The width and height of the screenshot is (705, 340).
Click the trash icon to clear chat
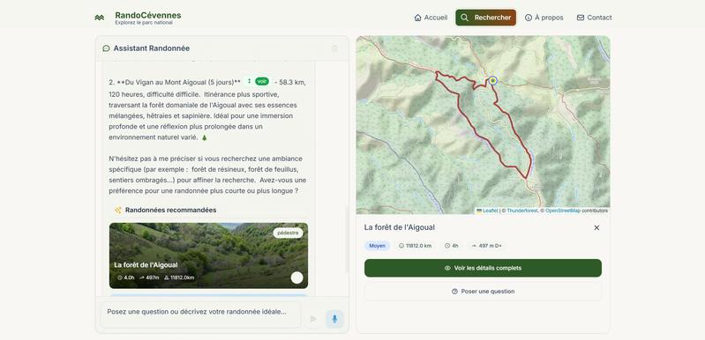334,48
